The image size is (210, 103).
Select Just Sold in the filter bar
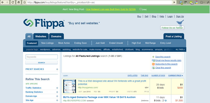(x=100, y=43)
